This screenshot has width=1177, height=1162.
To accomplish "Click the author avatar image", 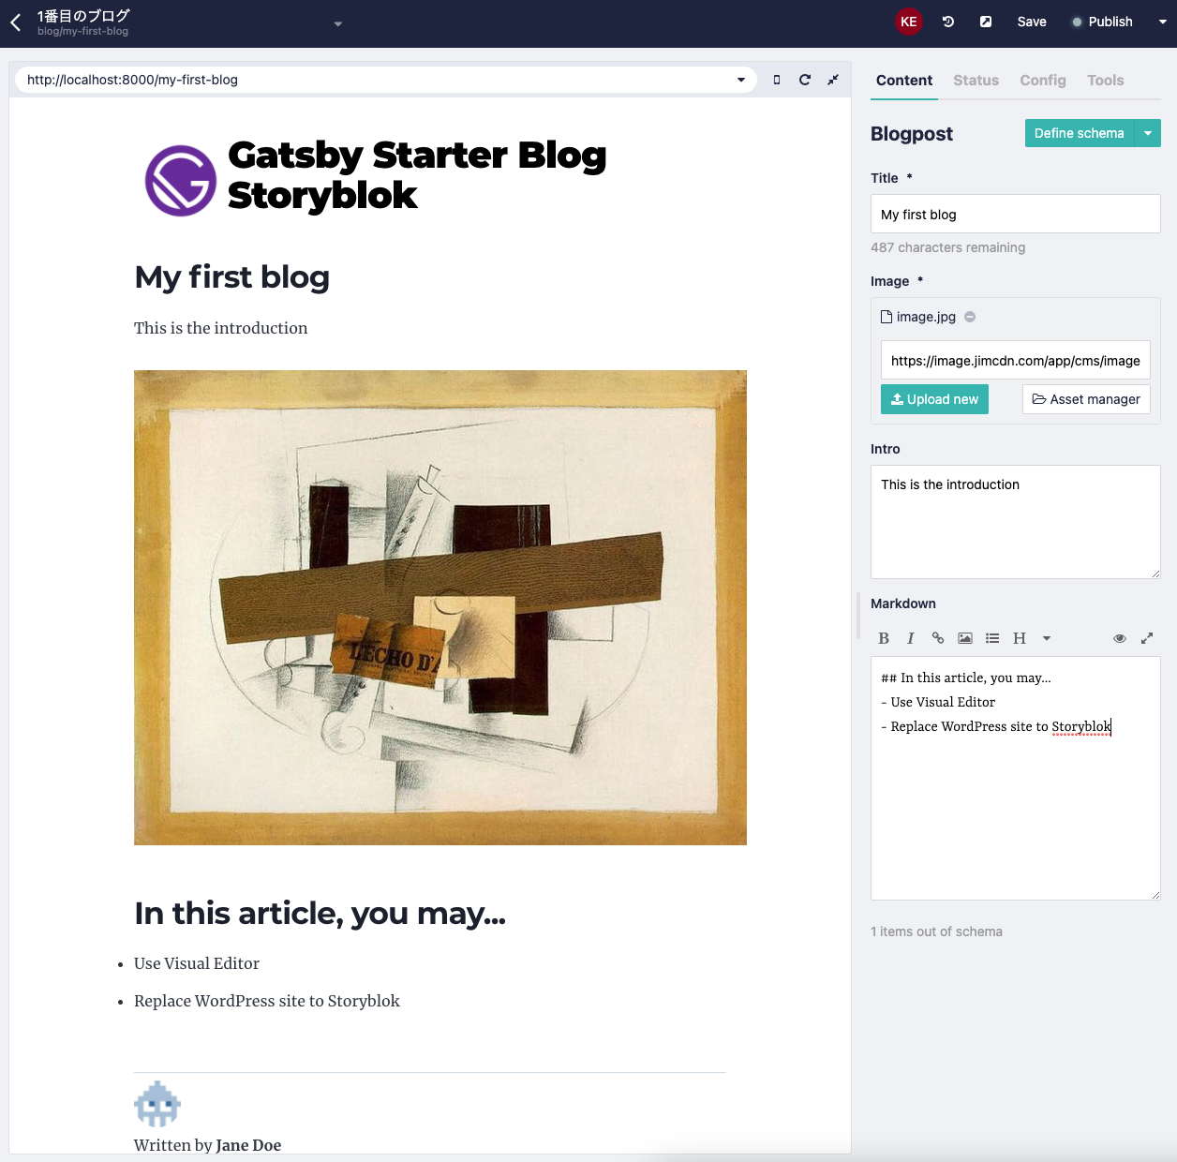I will point(157,1104).
